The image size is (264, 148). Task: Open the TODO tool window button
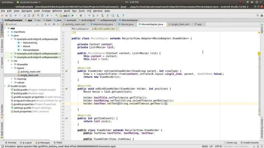click(x=58, y=143)
